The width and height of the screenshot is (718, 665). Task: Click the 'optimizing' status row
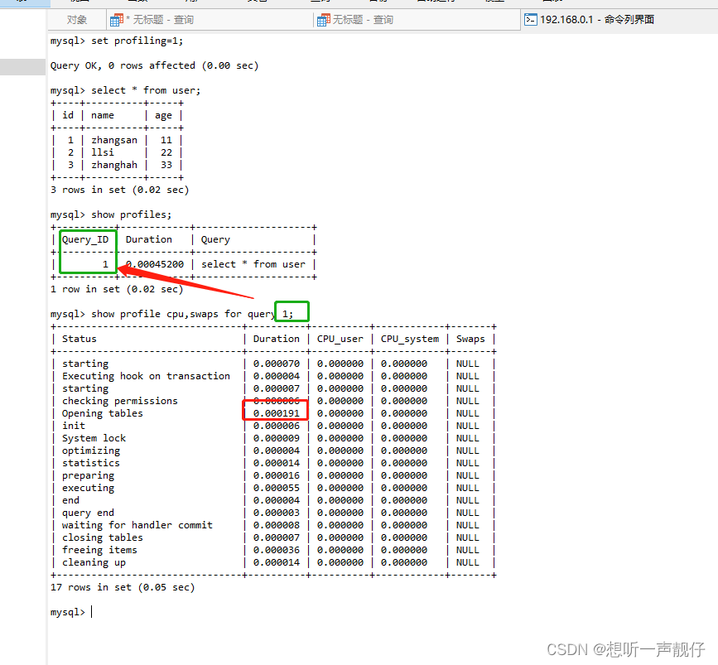(90, 451)
